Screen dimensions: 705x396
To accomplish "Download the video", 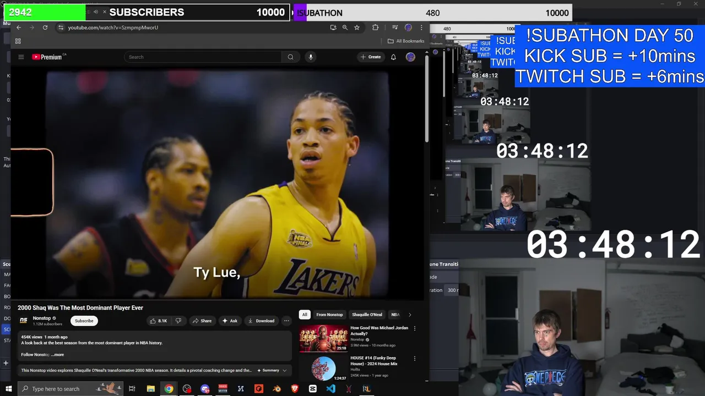I will click(261, 321).
